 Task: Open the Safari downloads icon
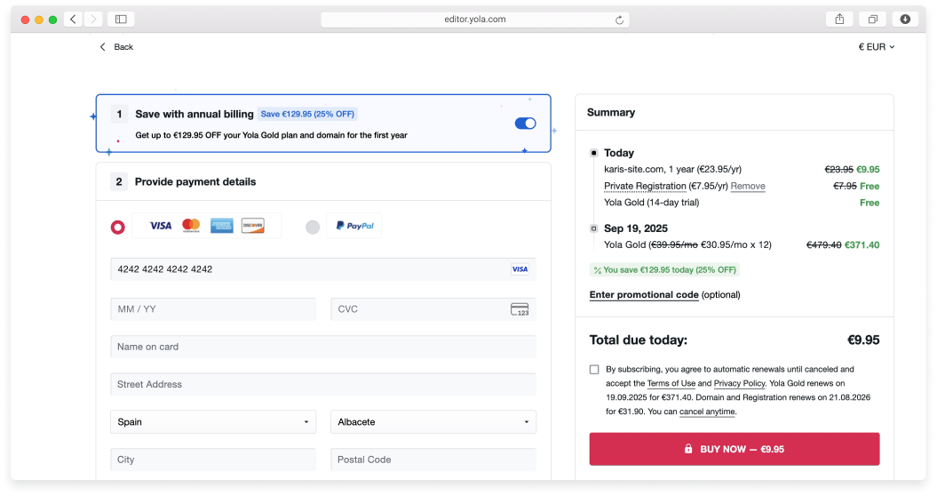coord(905,20)
